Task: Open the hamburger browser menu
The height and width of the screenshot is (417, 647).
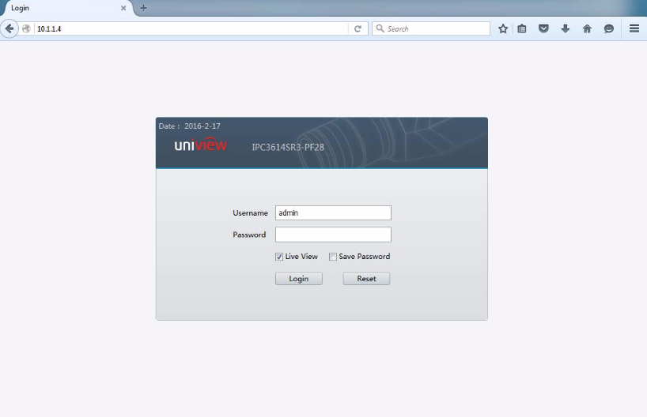Action: pyautogui.click(x=634, y=28)
